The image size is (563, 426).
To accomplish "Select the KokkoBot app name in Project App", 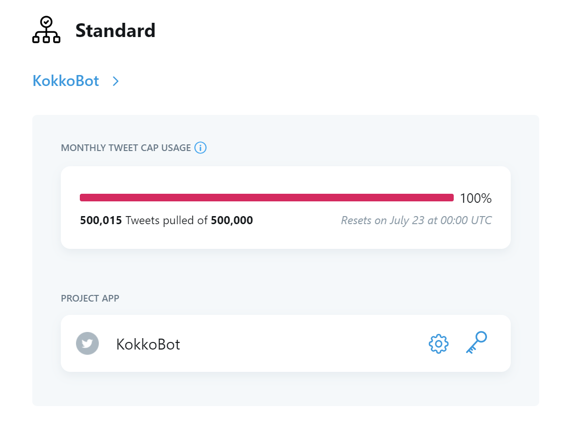I will tap(148, 344).
